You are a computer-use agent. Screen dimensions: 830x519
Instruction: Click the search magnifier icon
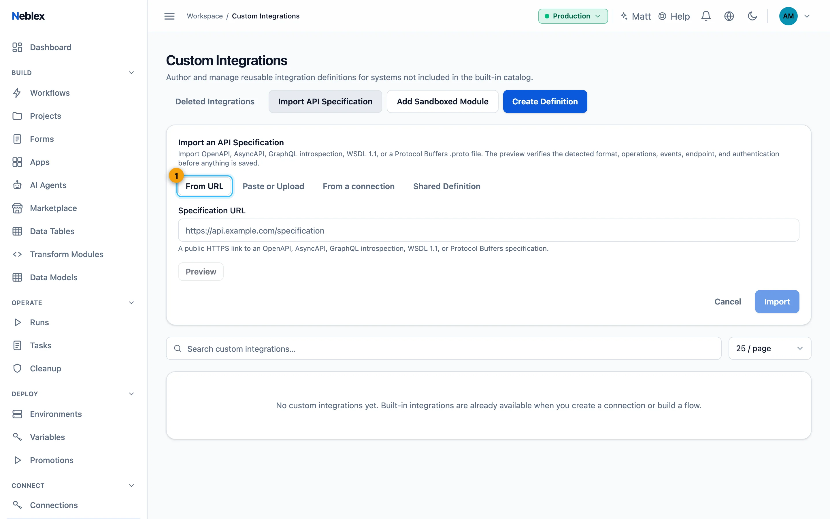[178, 348]
